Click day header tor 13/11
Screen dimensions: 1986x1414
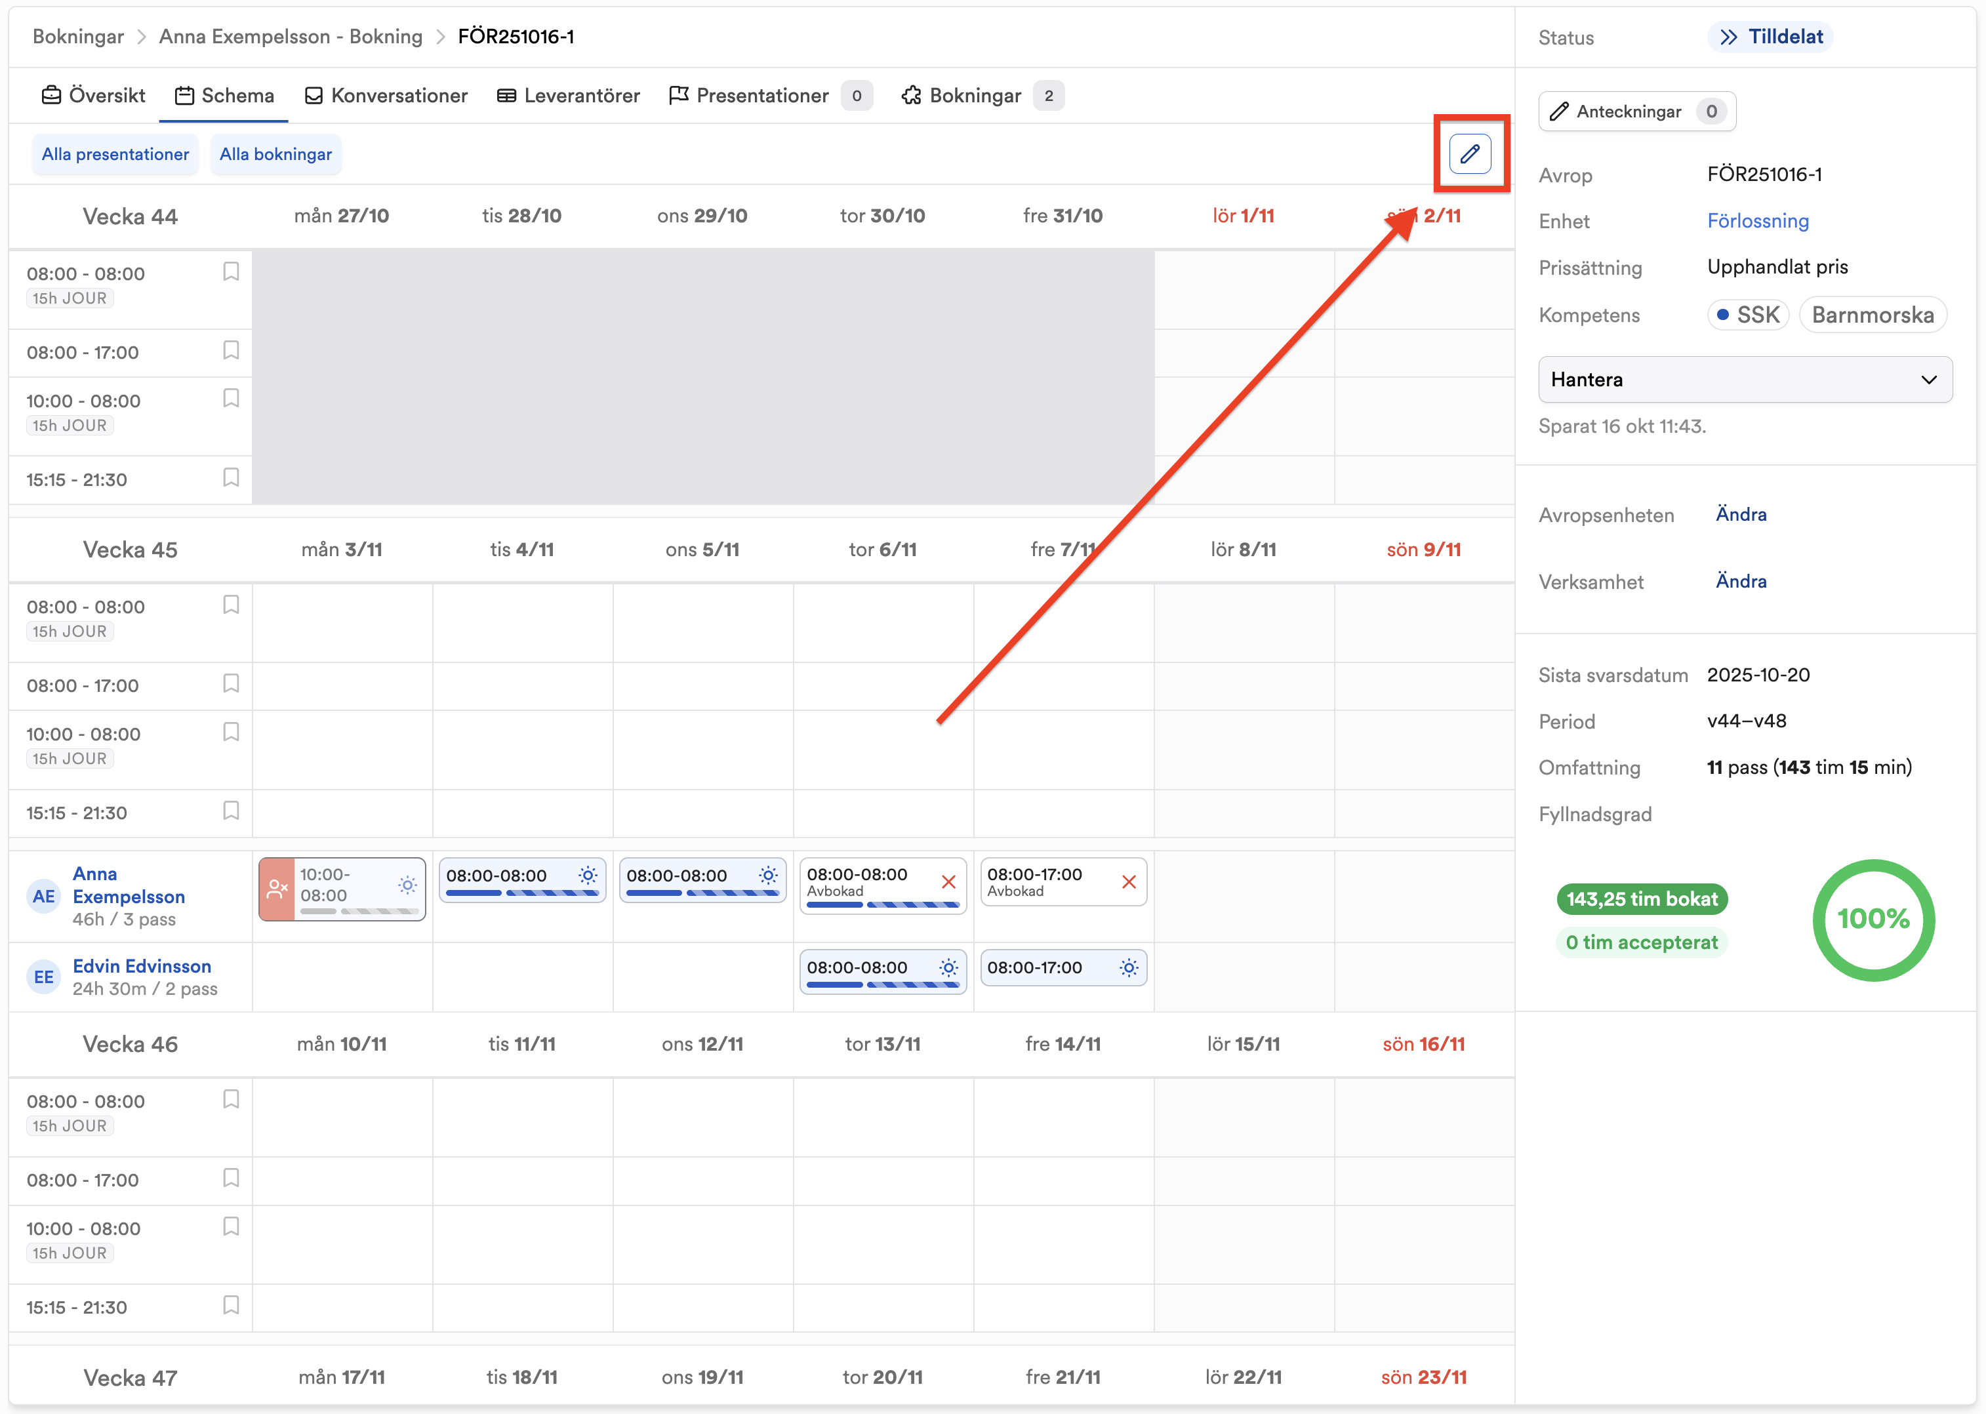[x=882, y=1044]
